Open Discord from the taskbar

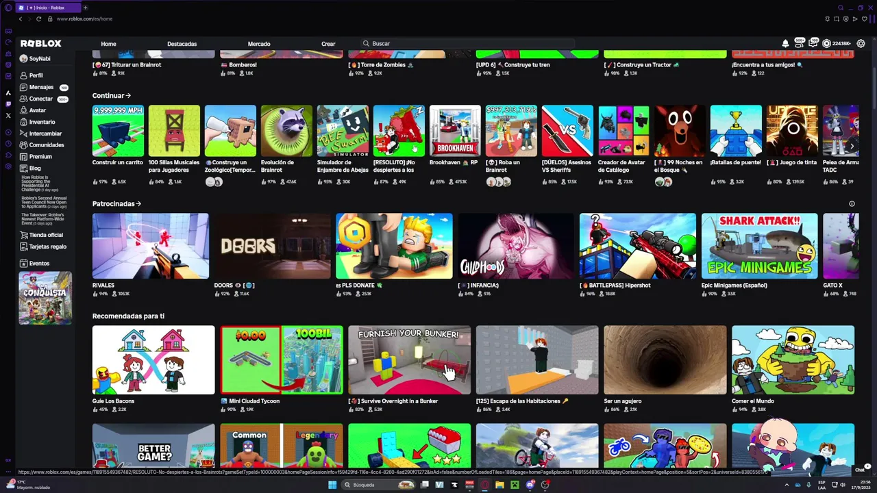tap(530, 485)
